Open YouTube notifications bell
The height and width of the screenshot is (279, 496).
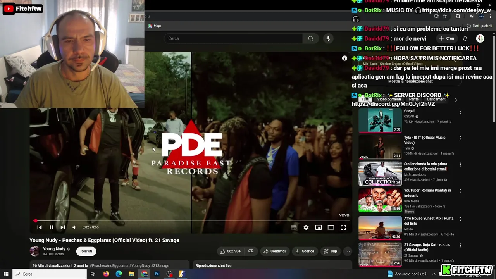tap(465, 38)
